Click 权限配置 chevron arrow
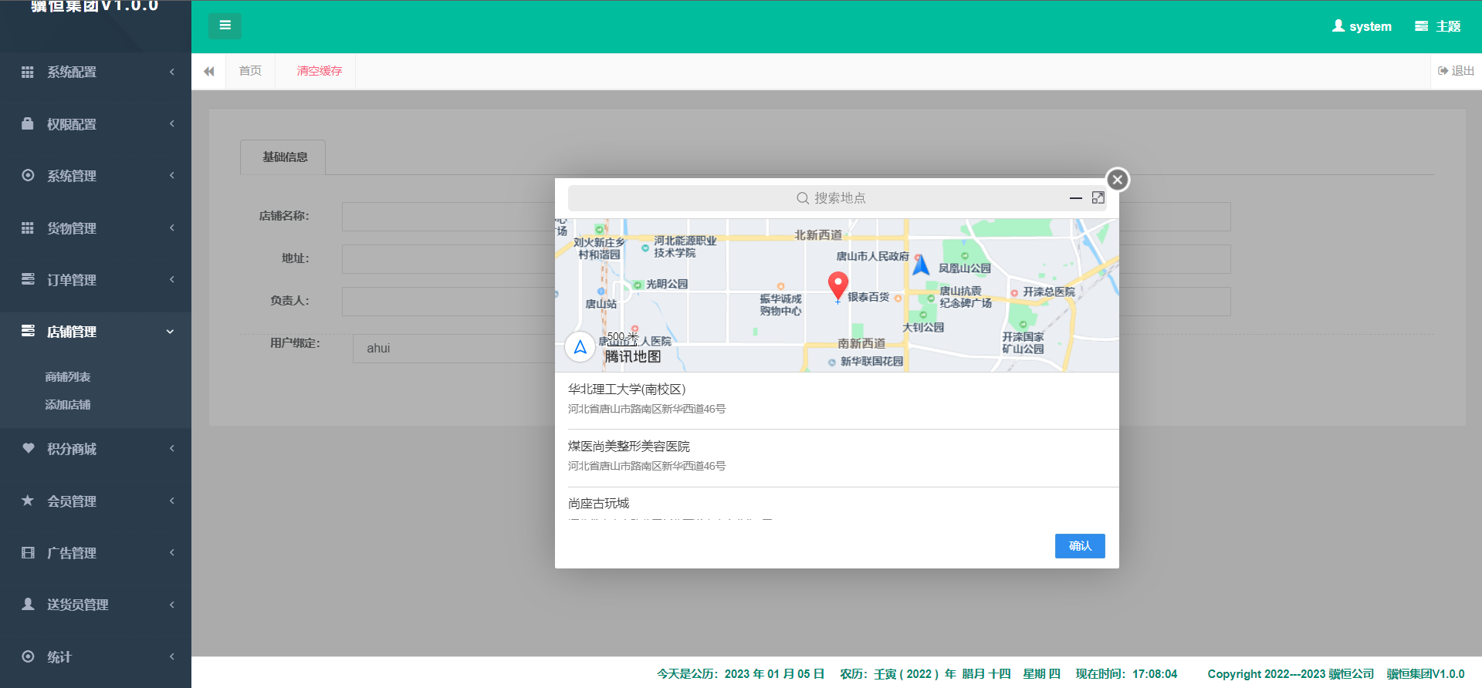Viewport: 1482px width, 688px height. [171, 123]
